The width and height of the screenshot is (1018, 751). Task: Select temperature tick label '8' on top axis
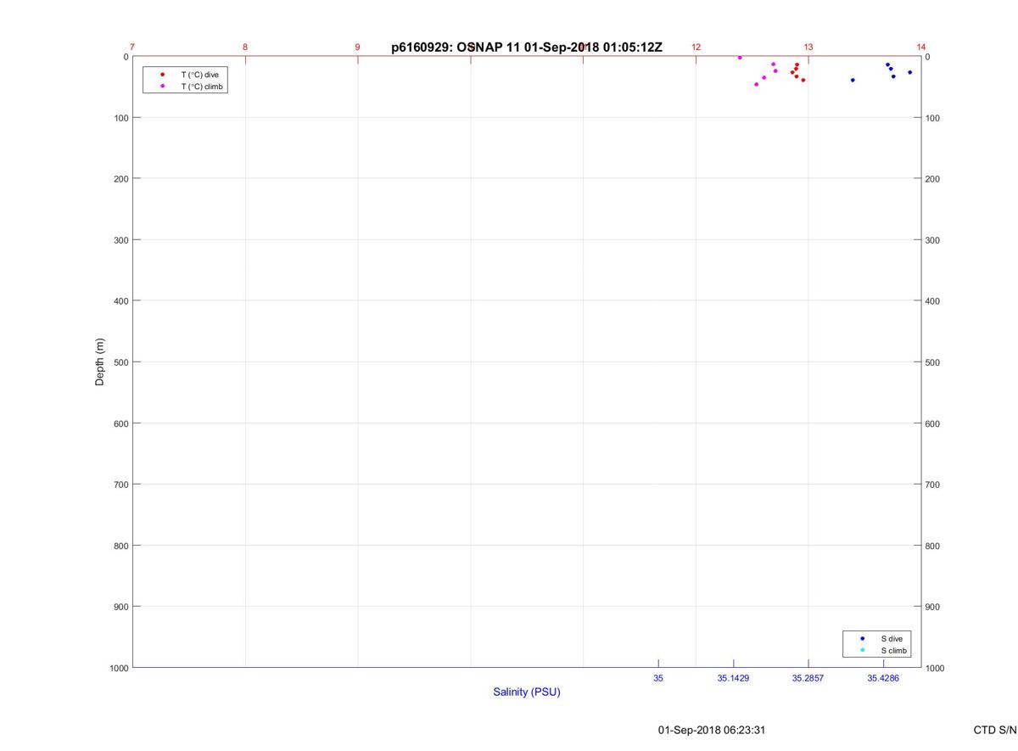point(245,47)
